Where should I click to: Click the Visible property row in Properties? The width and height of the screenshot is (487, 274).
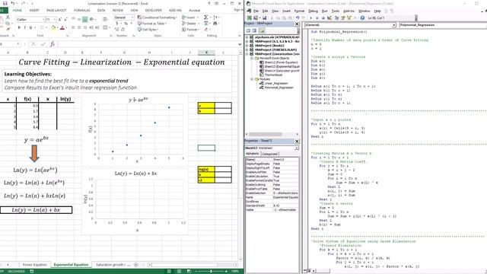[272, 210]
